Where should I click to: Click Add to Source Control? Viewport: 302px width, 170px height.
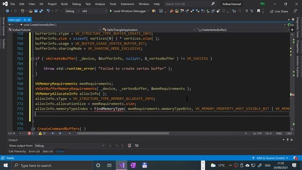(x=270, y=158)
